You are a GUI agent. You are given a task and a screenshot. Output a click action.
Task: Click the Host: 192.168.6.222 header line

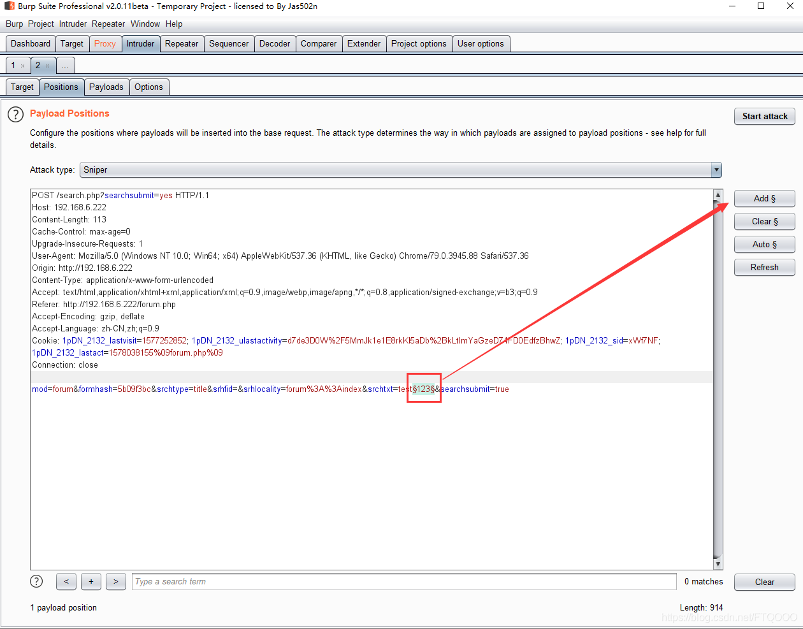point(69,208)
